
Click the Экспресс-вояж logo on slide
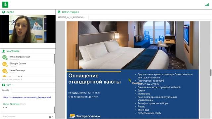[x=85, y=116]
